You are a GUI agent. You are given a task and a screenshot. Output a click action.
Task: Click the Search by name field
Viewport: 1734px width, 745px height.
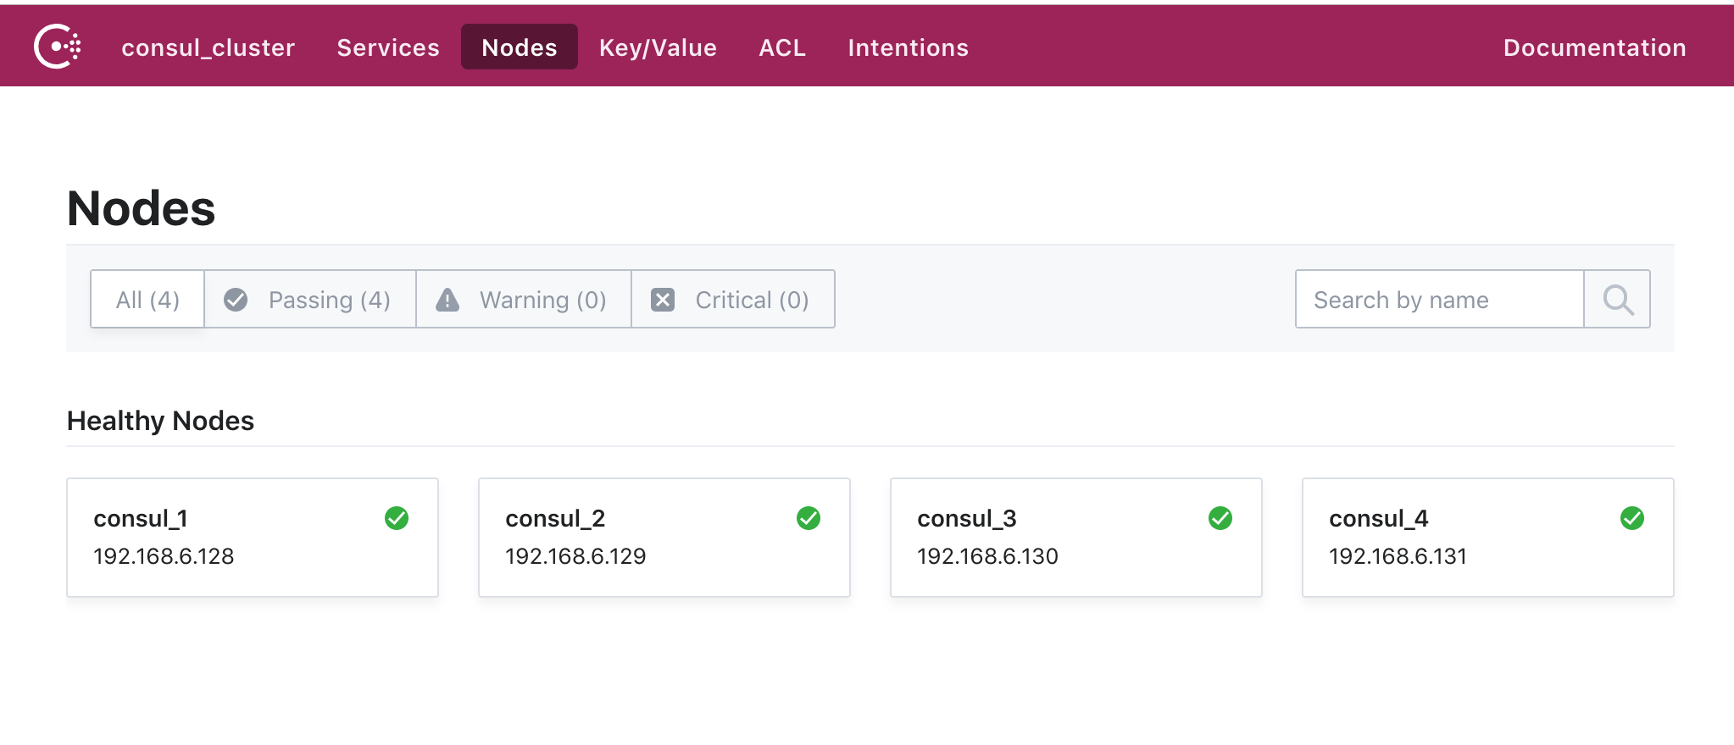coord(1439,299)
